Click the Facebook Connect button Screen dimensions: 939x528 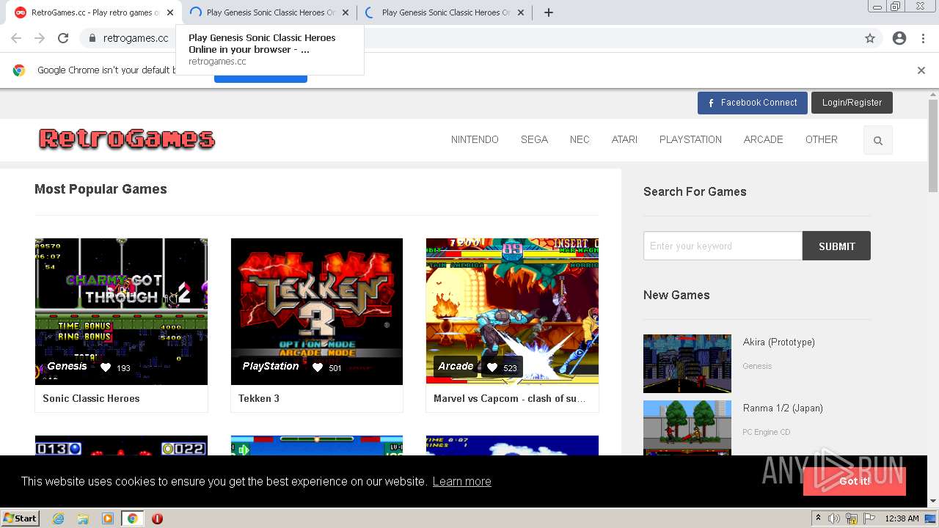[x=752, y=103]
